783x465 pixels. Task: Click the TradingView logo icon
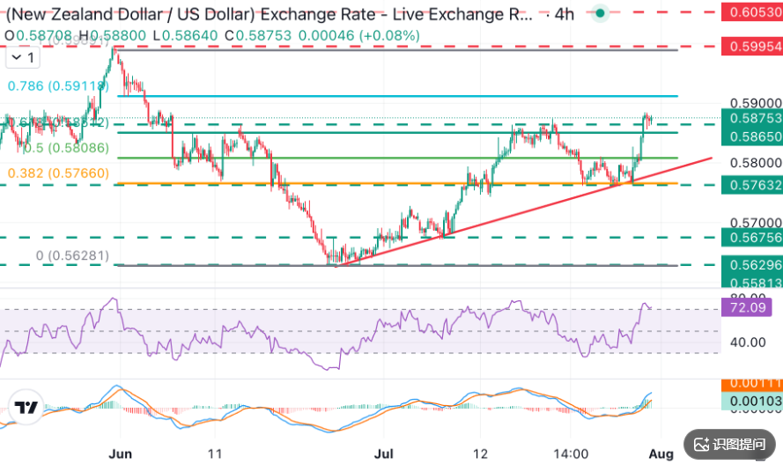tap(26, 408)
